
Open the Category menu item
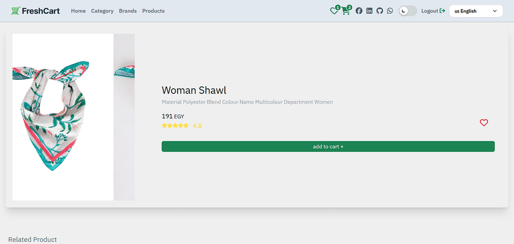tap(102, 11)
